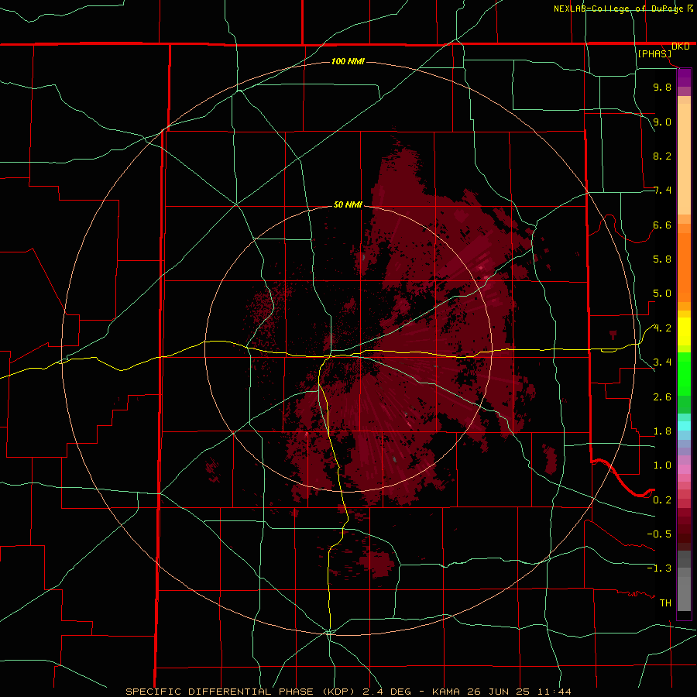Click the 1.0 scale value
697x697 pixels.
(x=662, y=465)
